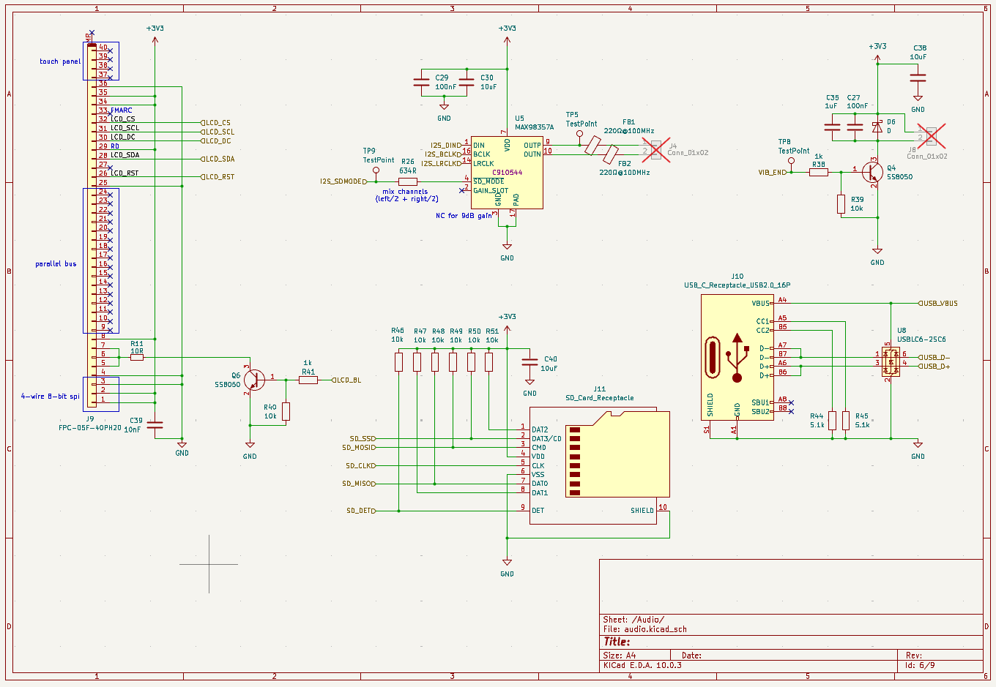This screenshot has width=996, height=687.
Task: Select capacitor C35 1uF symbol
Action: coord(832,127)
